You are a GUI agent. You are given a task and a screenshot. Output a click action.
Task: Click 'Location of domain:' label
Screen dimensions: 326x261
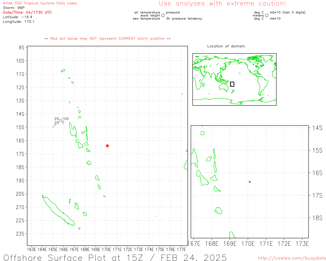[226, 46]
